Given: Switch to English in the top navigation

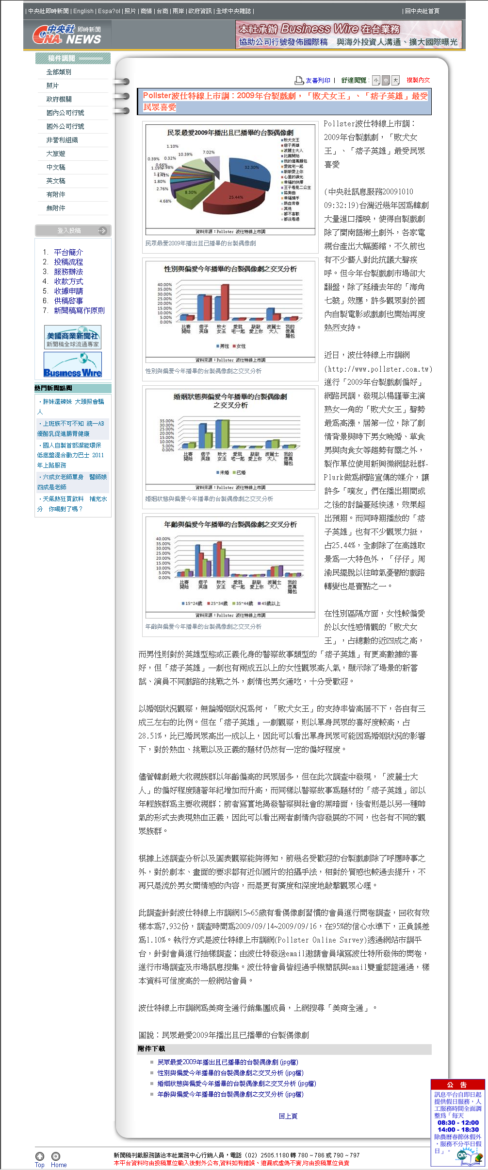Looking at the screenshot, I should [x=83, y=11].
